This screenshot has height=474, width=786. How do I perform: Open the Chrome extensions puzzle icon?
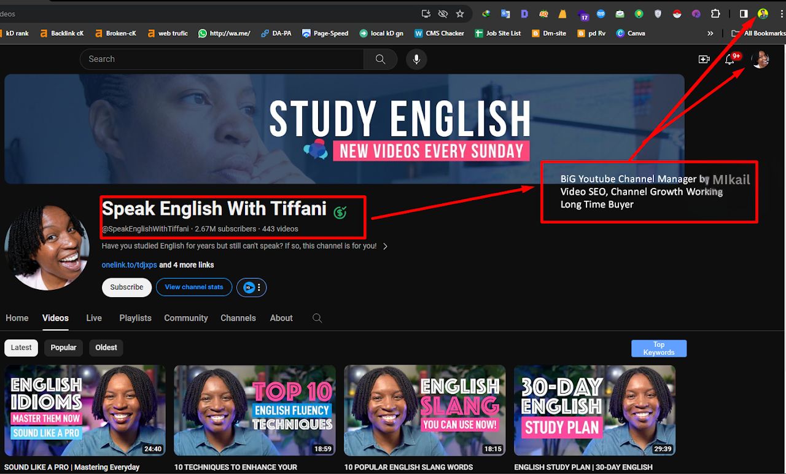715,14
